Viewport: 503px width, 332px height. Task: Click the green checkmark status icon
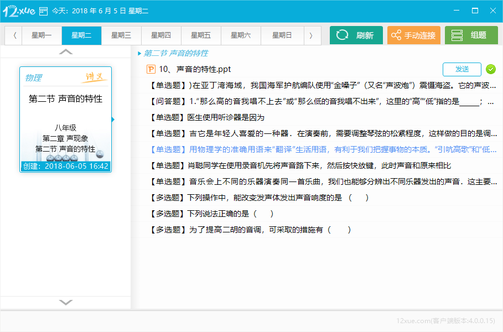tap(490, 69)
